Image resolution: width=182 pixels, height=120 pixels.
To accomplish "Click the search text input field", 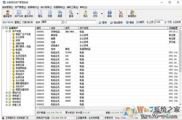I will pyautogui.click(x=81, y=22).
